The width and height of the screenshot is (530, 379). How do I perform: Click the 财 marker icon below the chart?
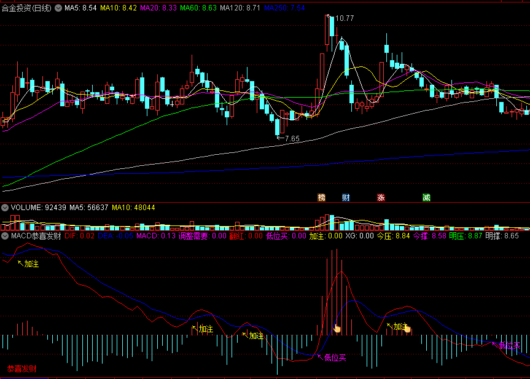[x=346, y=197]
